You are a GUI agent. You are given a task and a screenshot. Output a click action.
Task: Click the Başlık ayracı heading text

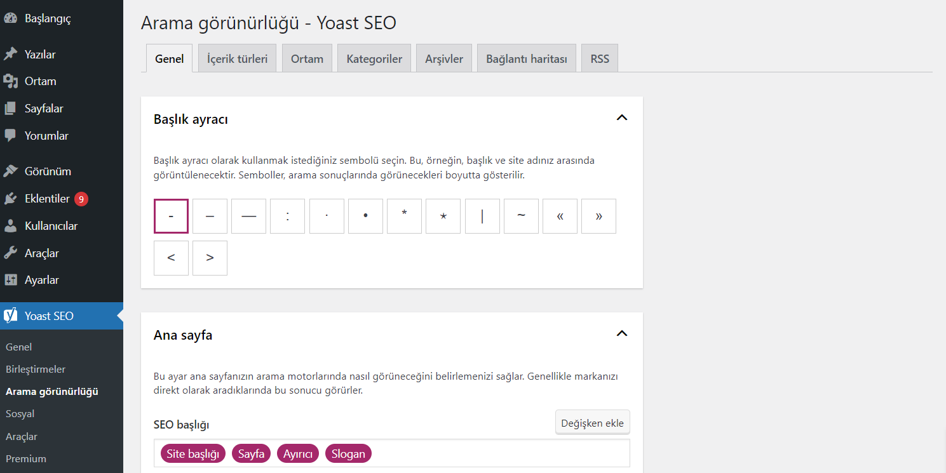191,119
